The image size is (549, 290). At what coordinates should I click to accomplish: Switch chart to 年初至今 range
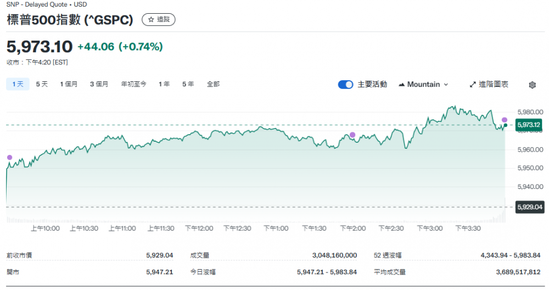133,84
